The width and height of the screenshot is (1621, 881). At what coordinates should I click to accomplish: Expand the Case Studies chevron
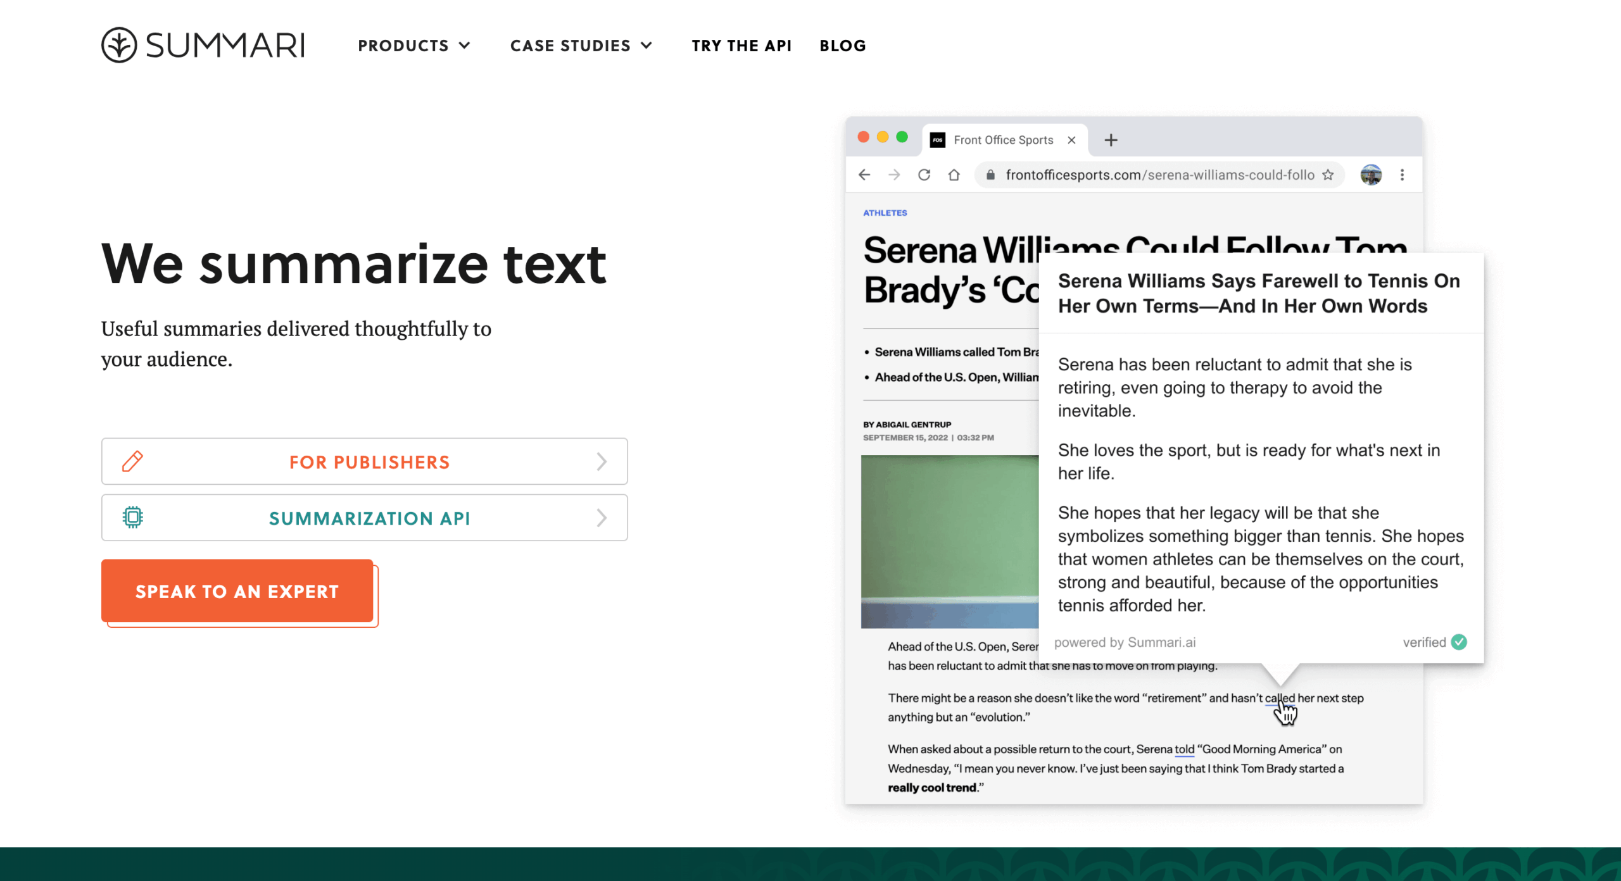pos(647,46)
